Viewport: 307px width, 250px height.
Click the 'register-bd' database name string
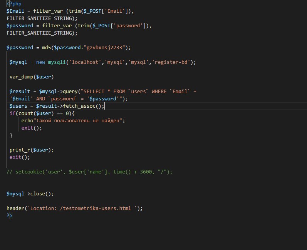(x=171, y=62)
